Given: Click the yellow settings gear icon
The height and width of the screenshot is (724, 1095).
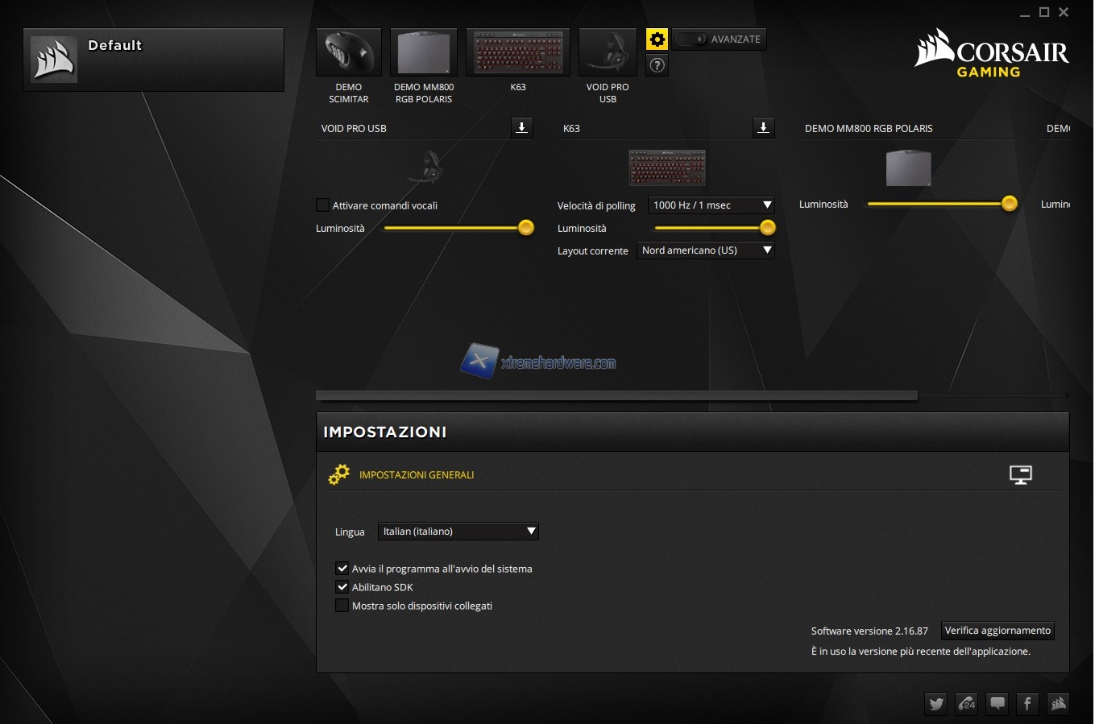Looking at the screenshot, I should 657,39.
